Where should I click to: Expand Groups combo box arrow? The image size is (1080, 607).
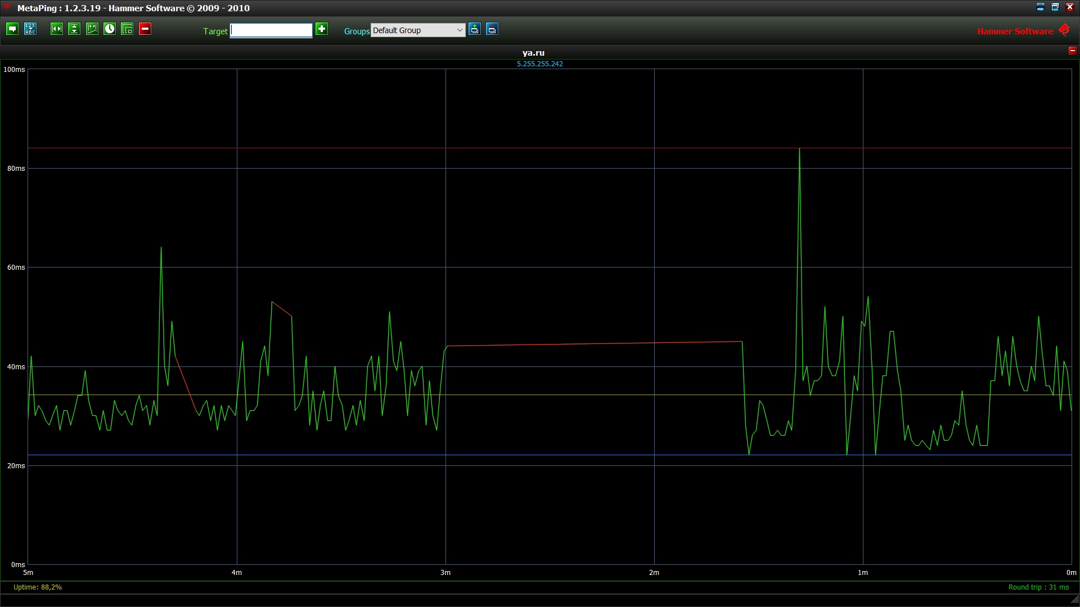[460, 30]
